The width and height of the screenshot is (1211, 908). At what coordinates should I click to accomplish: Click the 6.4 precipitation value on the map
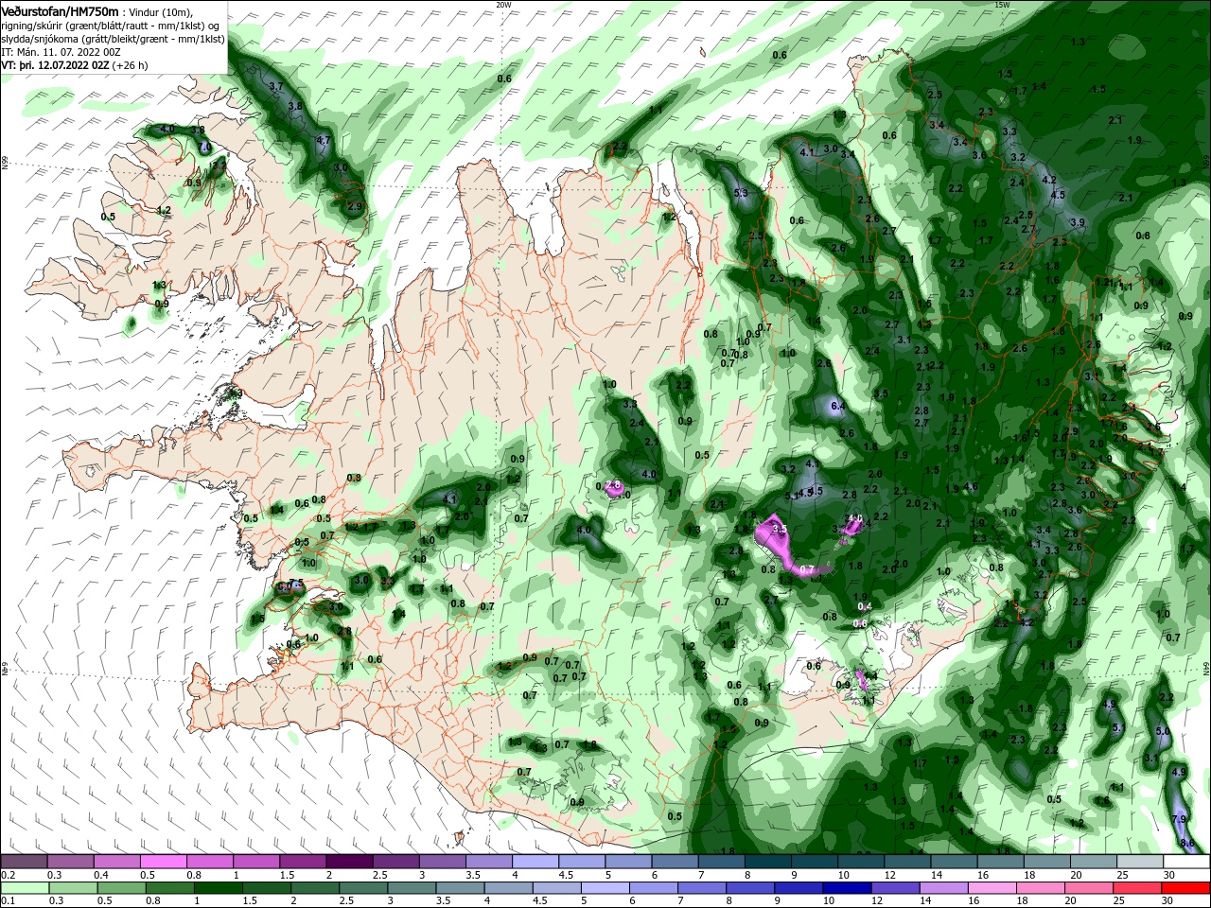click(837, 406)
